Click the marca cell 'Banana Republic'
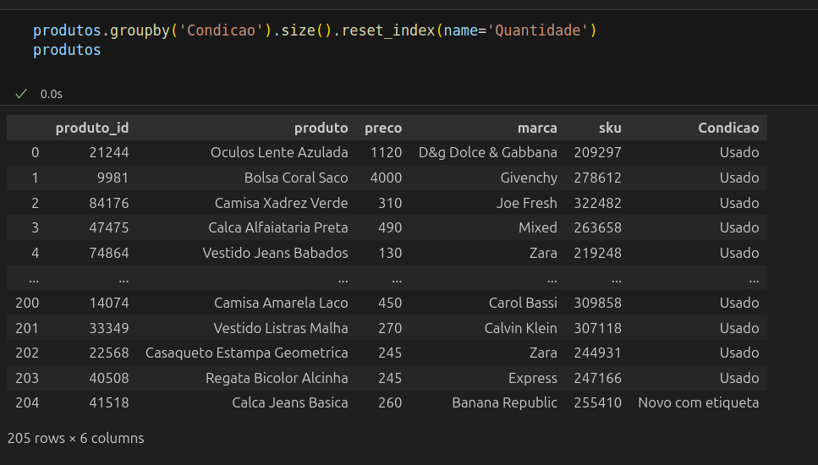818x465 pixels. pyautogui.click(x=504, y=402)
